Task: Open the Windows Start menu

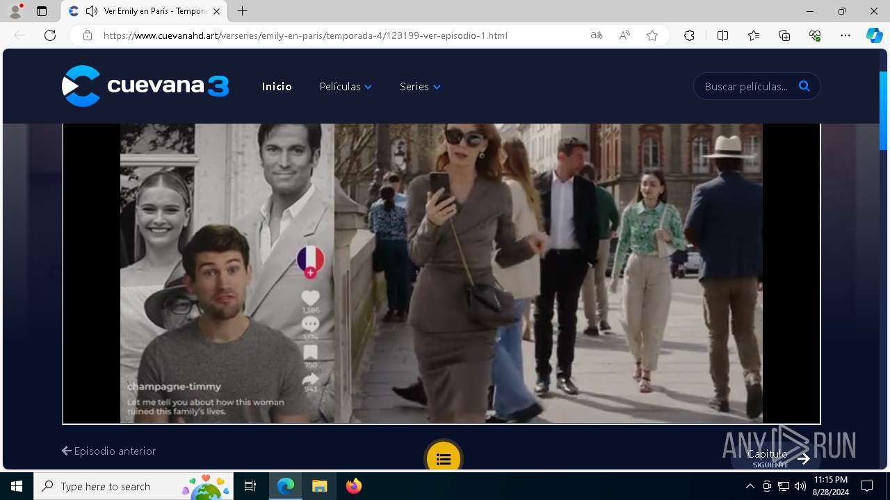Action: [x=17, y=486]
